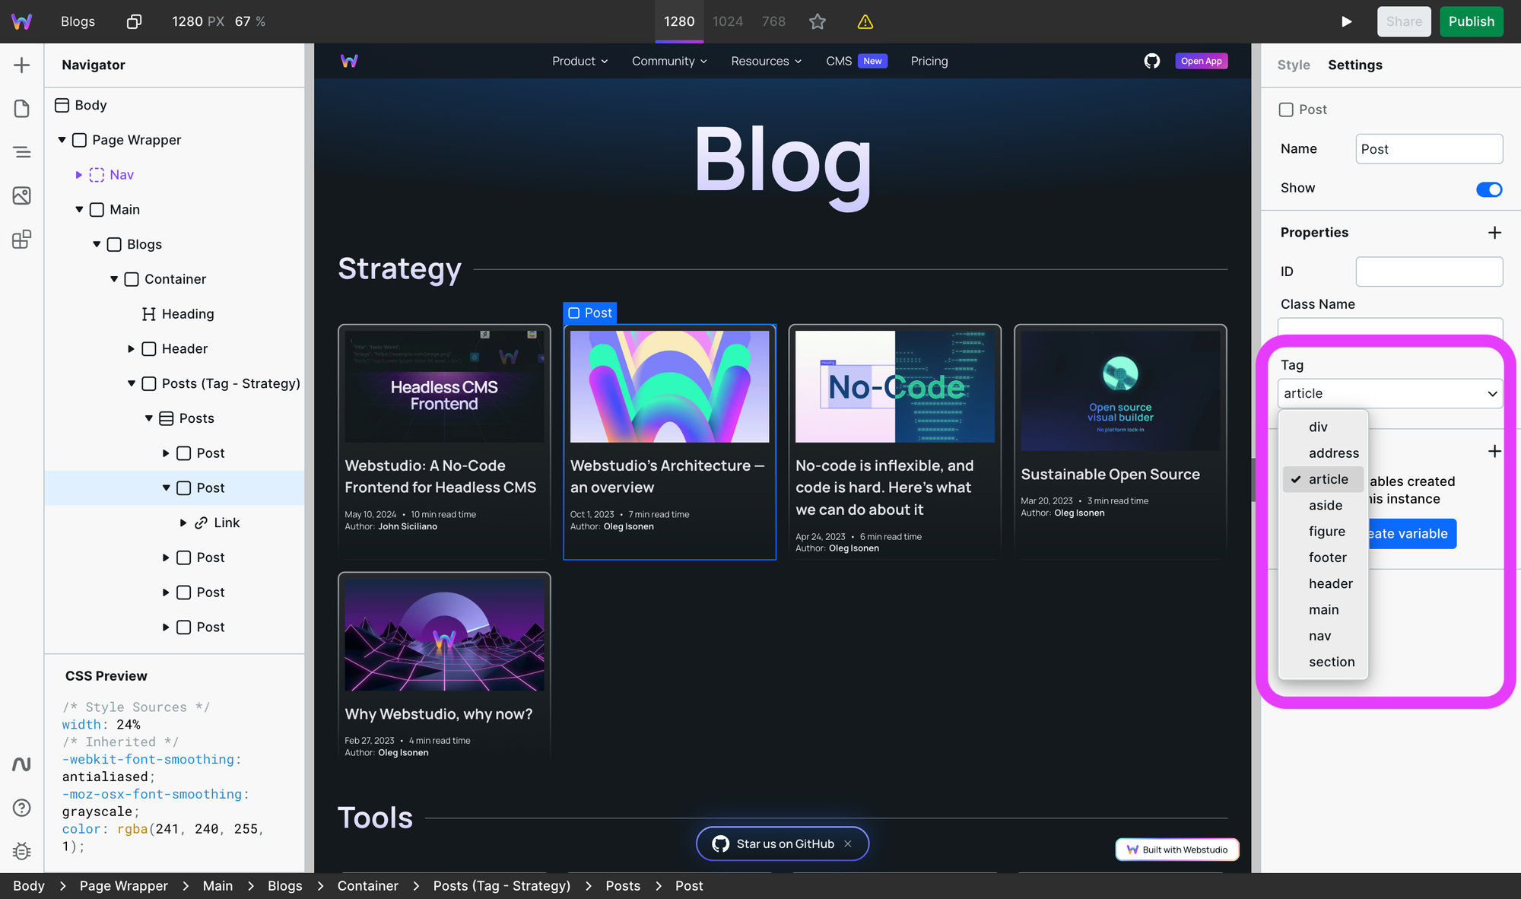
Task: Select section from the tag list
Action: coord(1331,662)
